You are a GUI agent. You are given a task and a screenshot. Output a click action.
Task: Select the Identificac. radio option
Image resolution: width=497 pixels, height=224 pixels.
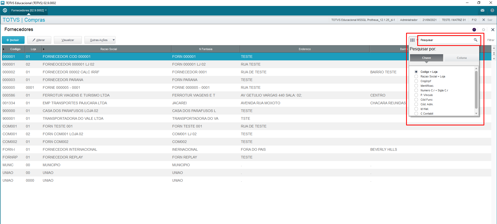tap(416, 86)
